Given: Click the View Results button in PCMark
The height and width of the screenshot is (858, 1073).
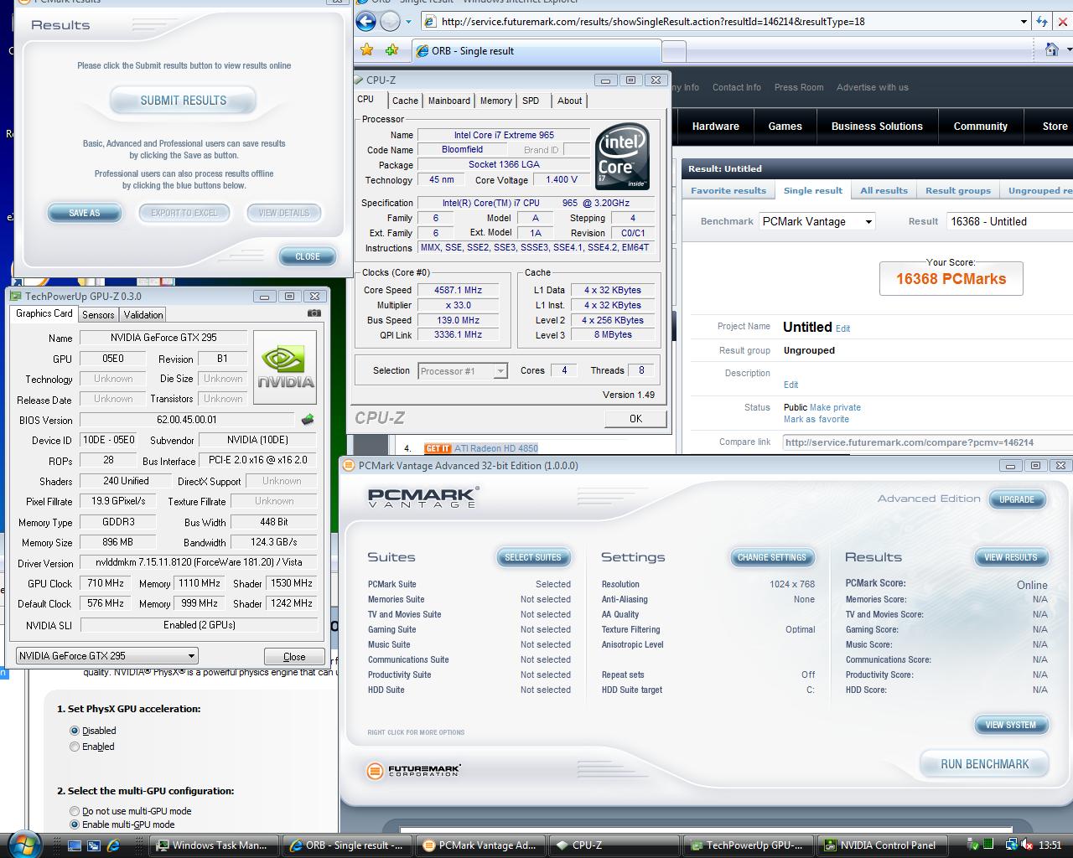Looking at the screenshot, I should coord(1011,557).
